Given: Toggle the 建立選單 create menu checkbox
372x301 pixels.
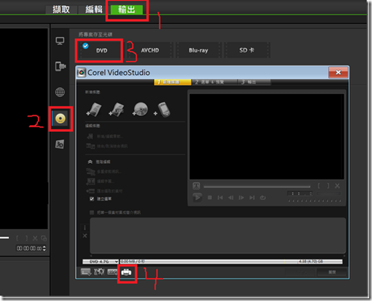Looking at the screenshot, I should point(91,199).
